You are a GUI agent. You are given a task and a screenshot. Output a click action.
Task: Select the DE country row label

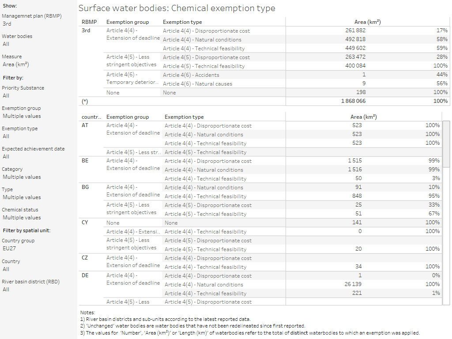click(x=85, y=275)
